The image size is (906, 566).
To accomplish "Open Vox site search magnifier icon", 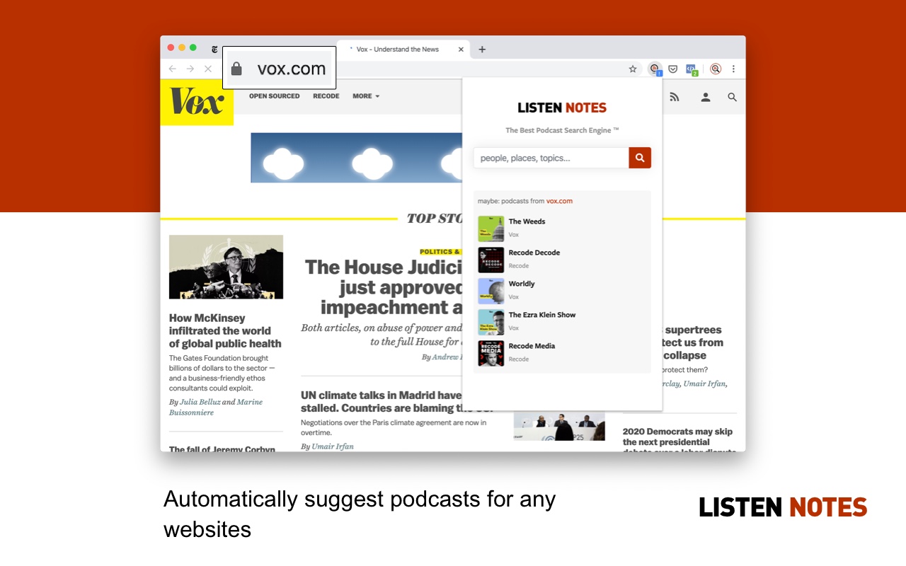I will (x=732, y=97).
